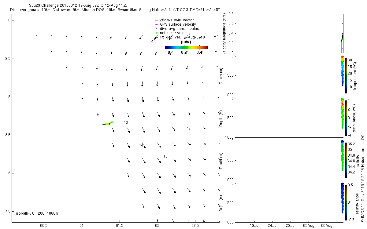
Task: Click the '4h' label on the map
Action: coord(154,42)
